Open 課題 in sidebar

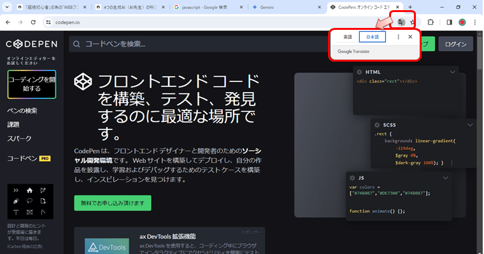click(13, 124)
